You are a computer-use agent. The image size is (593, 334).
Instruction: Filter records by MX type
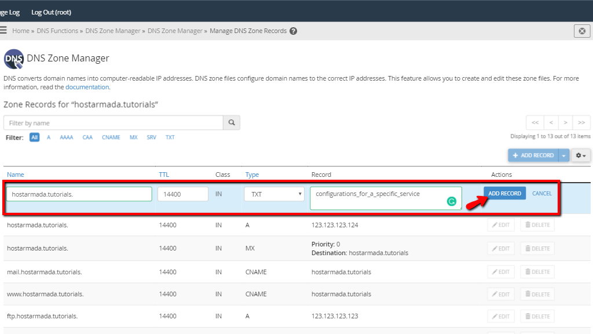coord(134,137)
